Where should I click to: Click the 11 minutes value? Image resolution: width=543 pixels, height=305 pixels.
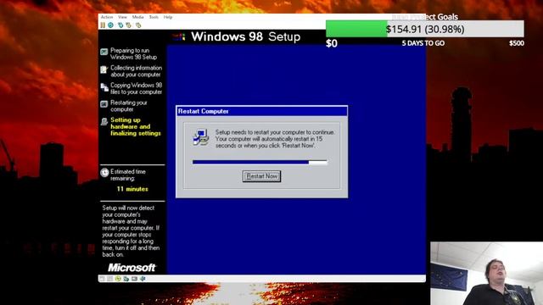point(132,189)
